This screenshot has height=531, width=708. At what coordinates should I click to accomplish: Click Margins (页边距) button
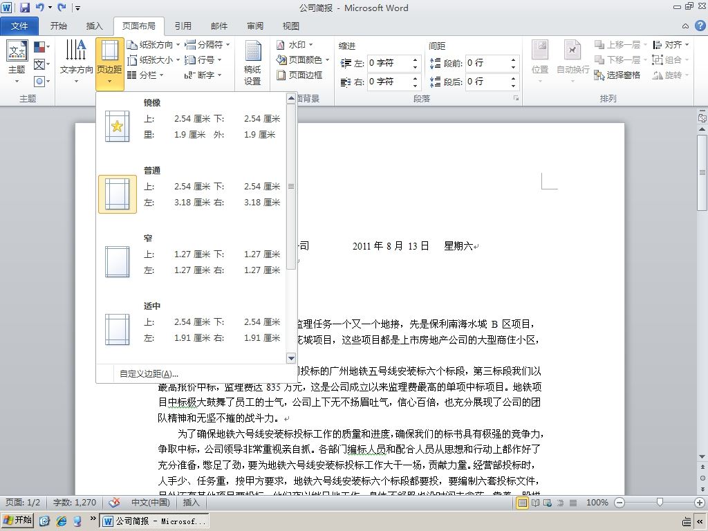[110, 63]
